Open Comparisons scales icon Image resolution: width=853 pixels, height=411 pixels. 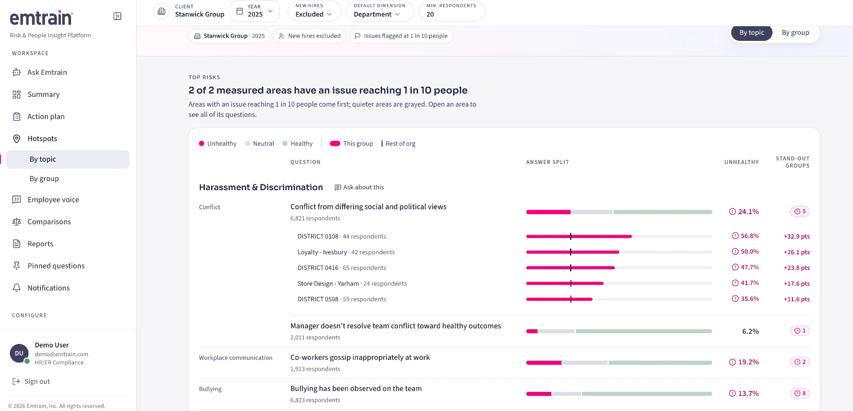(16, 222)
